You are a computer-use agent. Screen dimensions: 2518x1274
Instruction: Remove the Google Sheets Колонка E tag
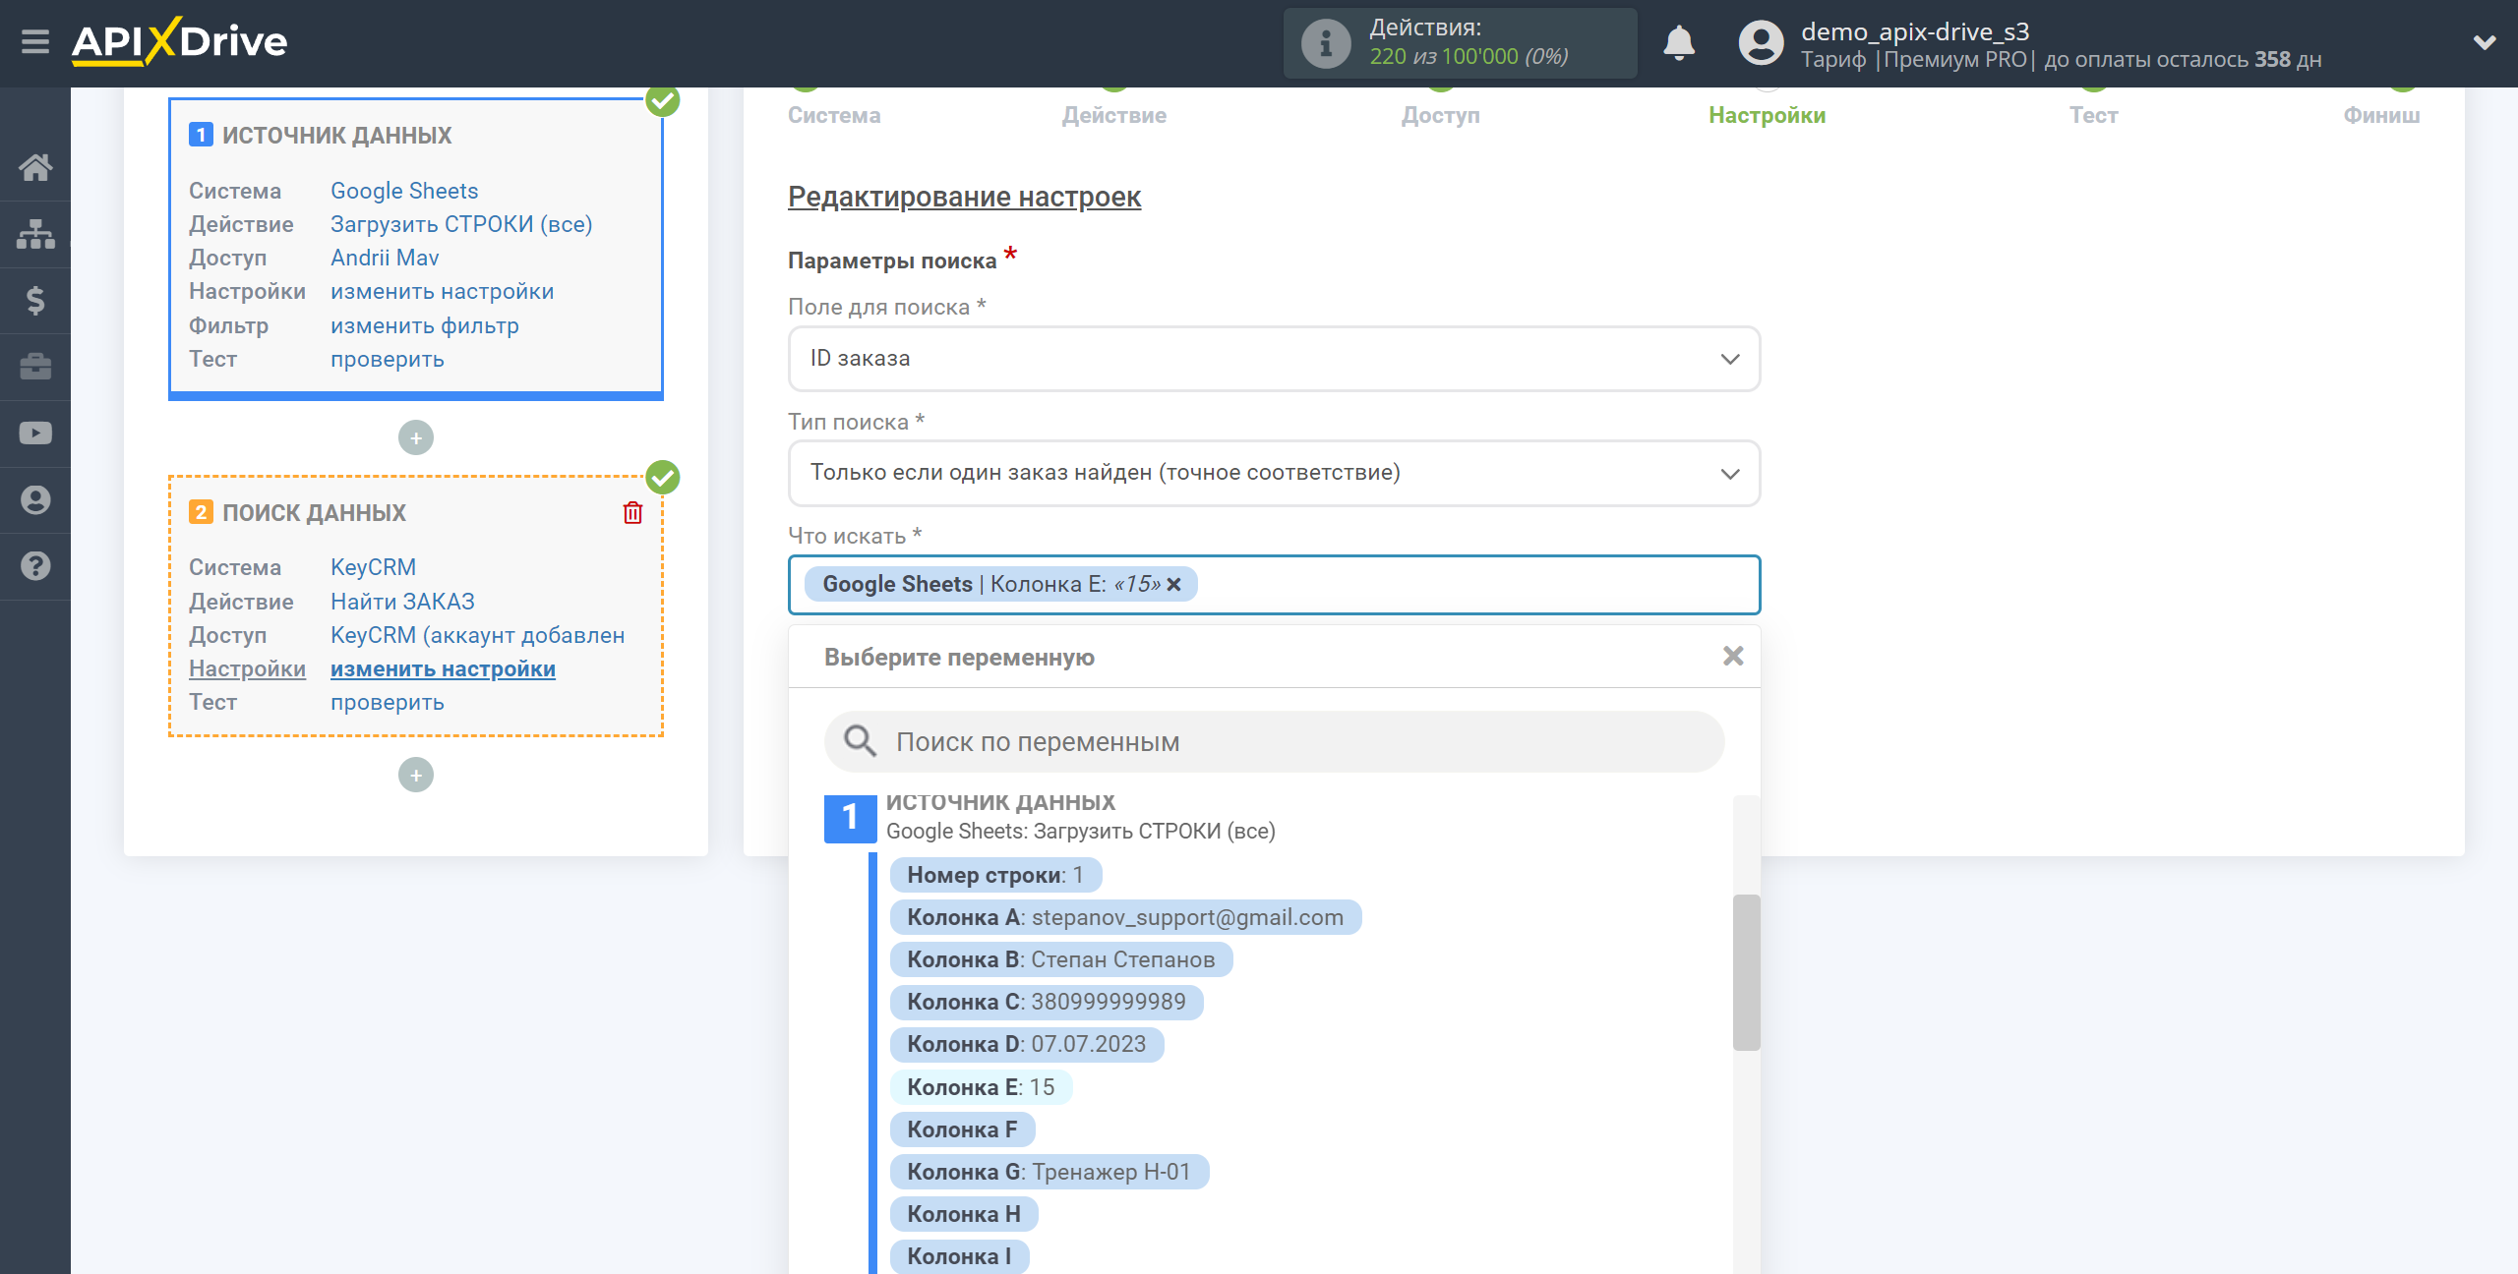pyautogui.click(x=1174, y=584)
